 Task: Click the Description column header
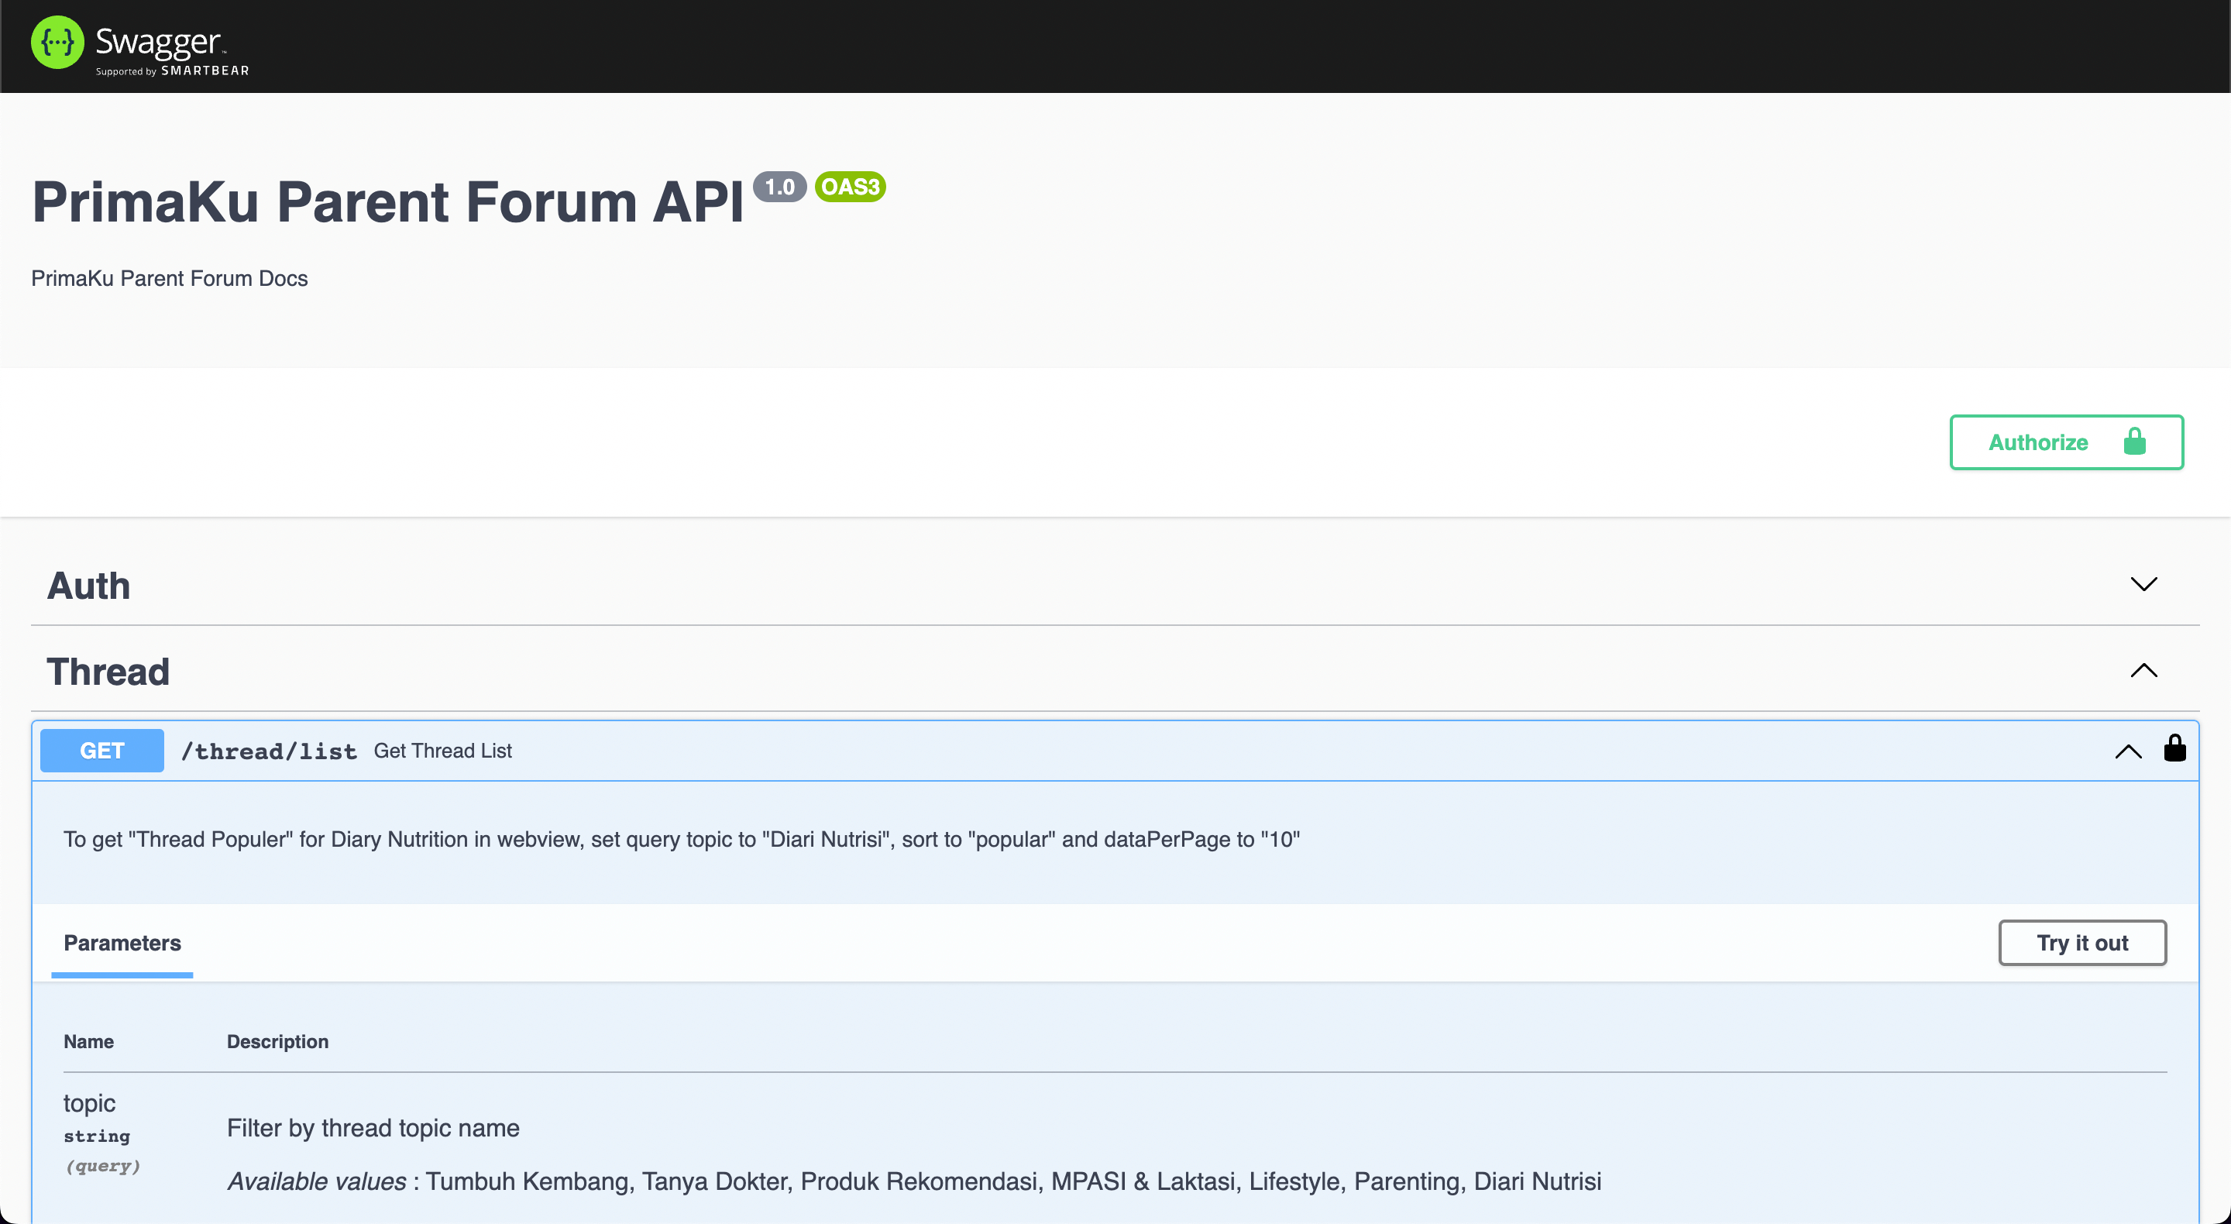(x=277, y=1041)
